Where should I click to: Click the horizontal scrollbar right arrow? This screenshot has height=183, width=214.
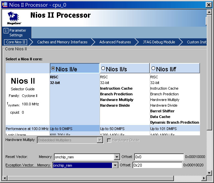pos(204,178)
